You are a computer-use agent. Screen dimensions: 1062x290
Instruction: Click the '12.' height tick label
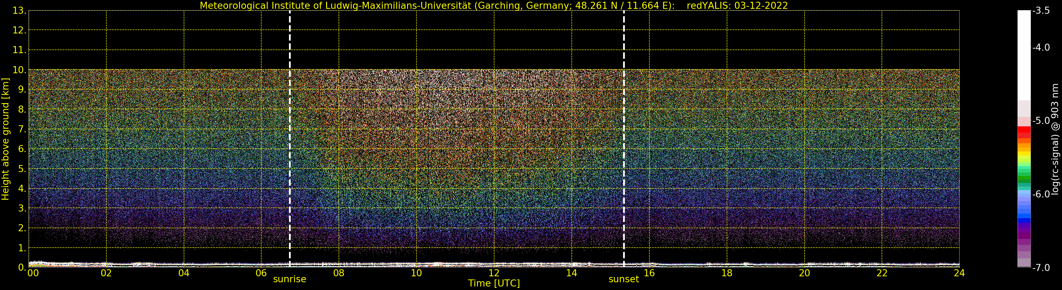[x=20, y=30]
